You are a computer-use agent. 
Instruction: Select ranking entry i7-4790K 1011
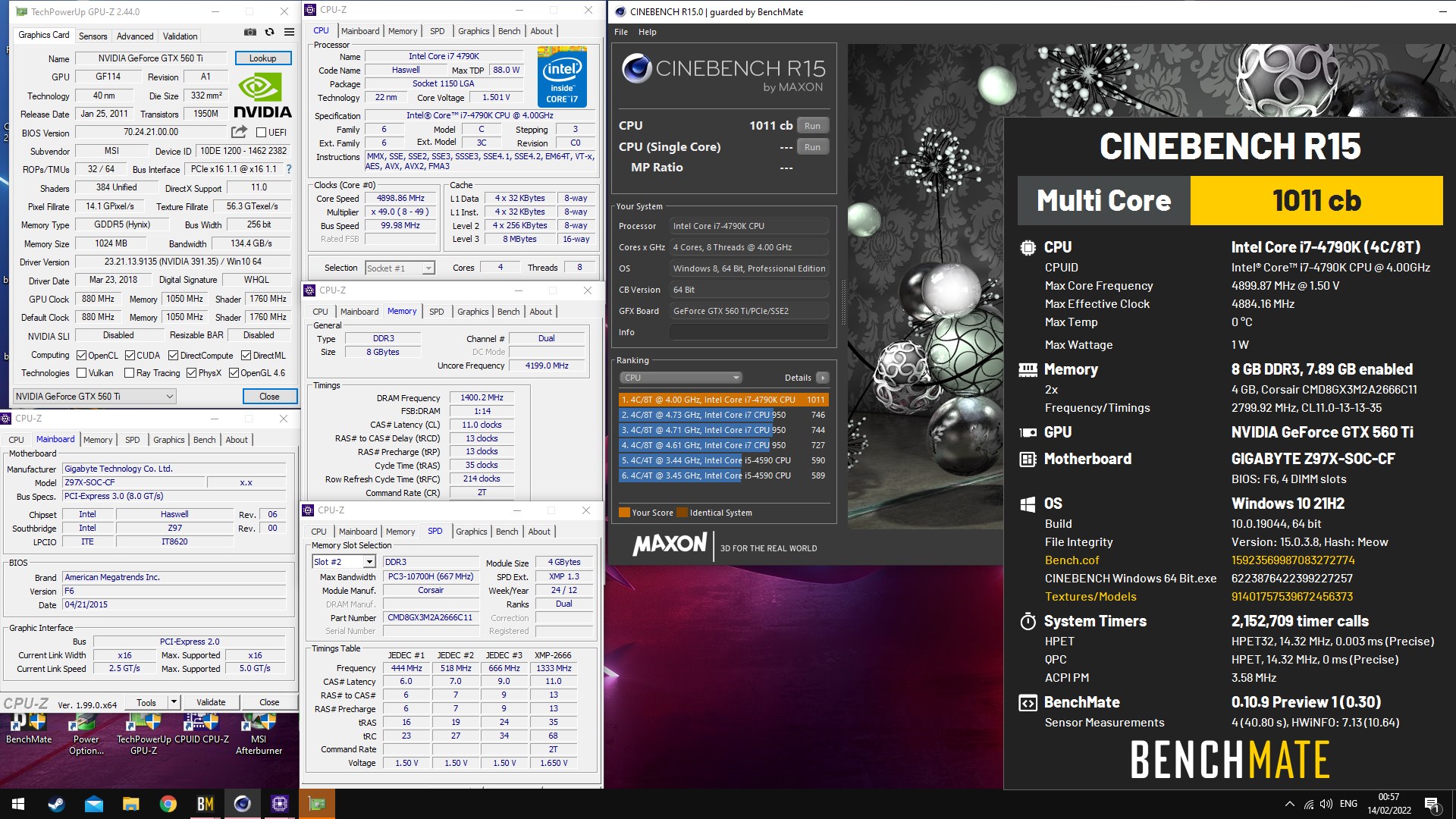coord(723,400)
